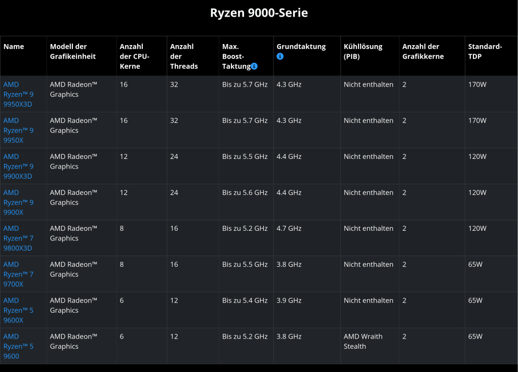Select the AMD Ryzen 9 9900X3D link
Viewport: 518px width, 372px height.
[x=18, y=166]
